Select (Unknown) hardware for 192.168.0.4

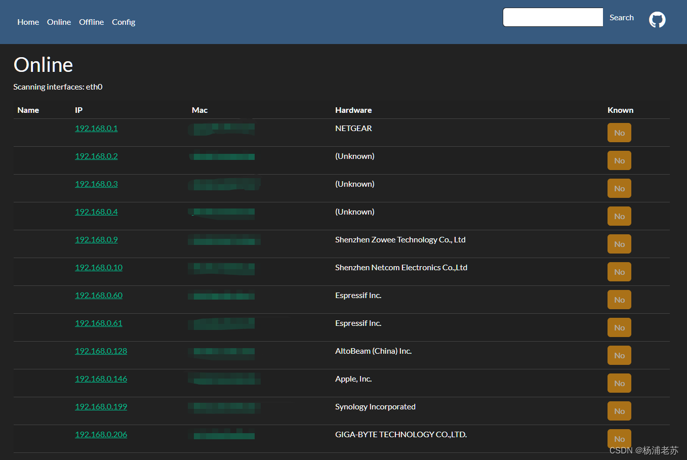click(x=354, y=212)
